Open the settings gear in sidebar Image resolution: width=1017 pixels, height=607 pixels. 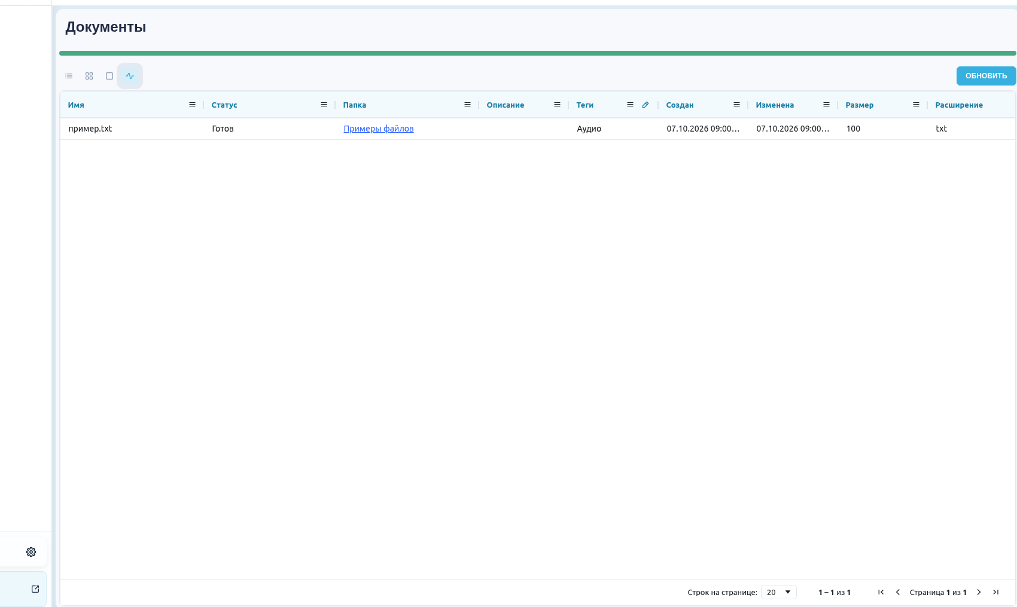tap(31, 552)
